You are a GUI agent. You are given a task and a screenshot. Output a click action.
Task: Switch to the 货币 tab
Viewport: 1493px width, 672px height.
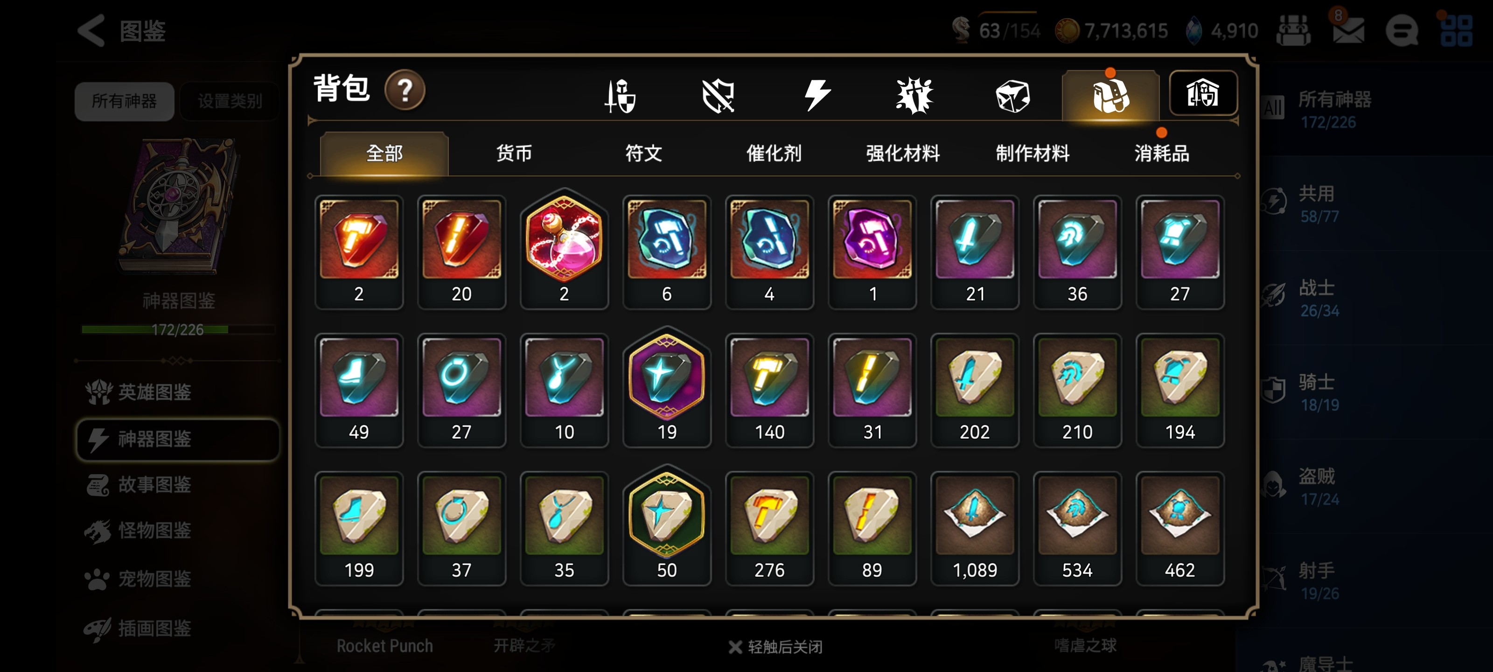(x=514, y=154)
